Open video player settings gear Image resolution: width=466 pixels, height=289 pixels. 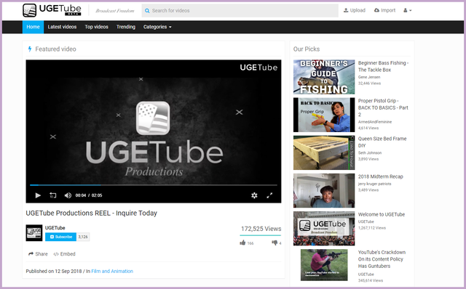pyautogui.click(x=254, y=195)
